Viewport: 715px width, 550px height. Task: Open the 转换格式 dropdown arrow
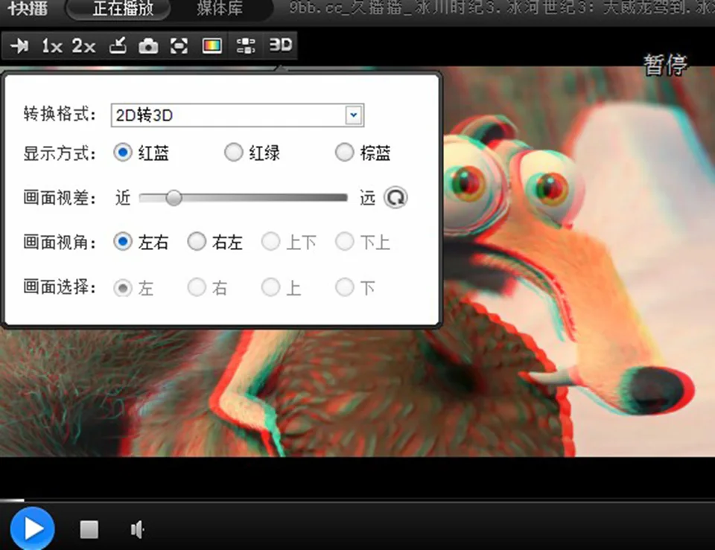[353, 115]
